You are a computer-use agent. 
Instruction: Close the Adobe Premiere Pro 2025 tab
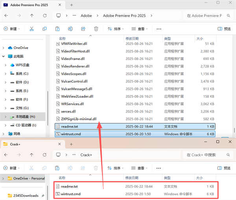[x=60, y=5]
